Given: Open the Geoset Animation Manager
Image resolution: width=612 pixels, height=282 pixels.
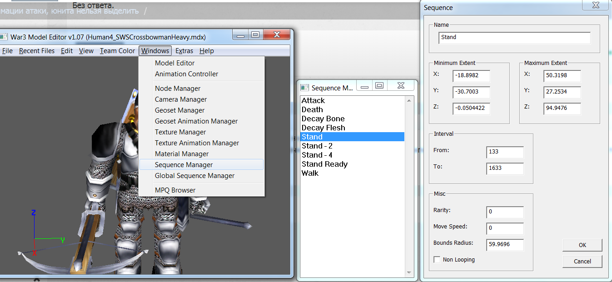Looking at the screenshot, I should [x=202, y=121].
